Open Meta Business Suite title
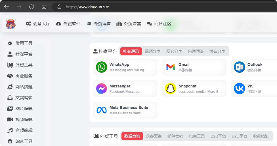 click(x=129, y=108)
